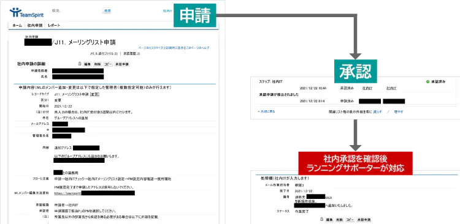
Task: Select 件名 value グループアドレスへの追加
Action: [71, 118]
